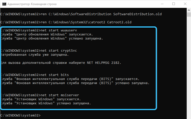Click the 'net start cryptSvc' command line
This screenshot has width=191, height=119.
(x=39, y=51)
